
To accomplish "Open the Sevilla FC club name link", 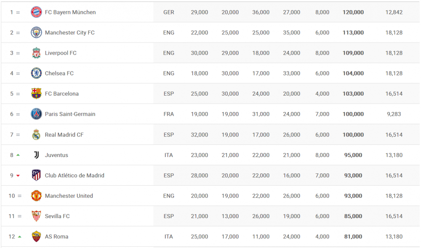I will pos(57,216).
